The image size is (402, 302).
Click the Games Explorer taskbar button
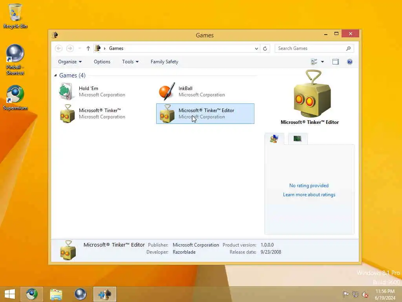(104, 294)
